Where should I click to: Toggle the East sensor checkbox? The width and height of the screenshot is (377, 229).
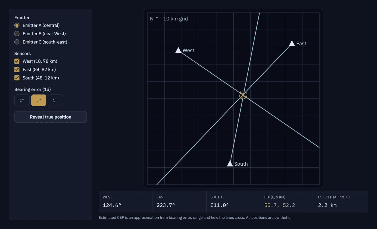click(x=17, y=69)
